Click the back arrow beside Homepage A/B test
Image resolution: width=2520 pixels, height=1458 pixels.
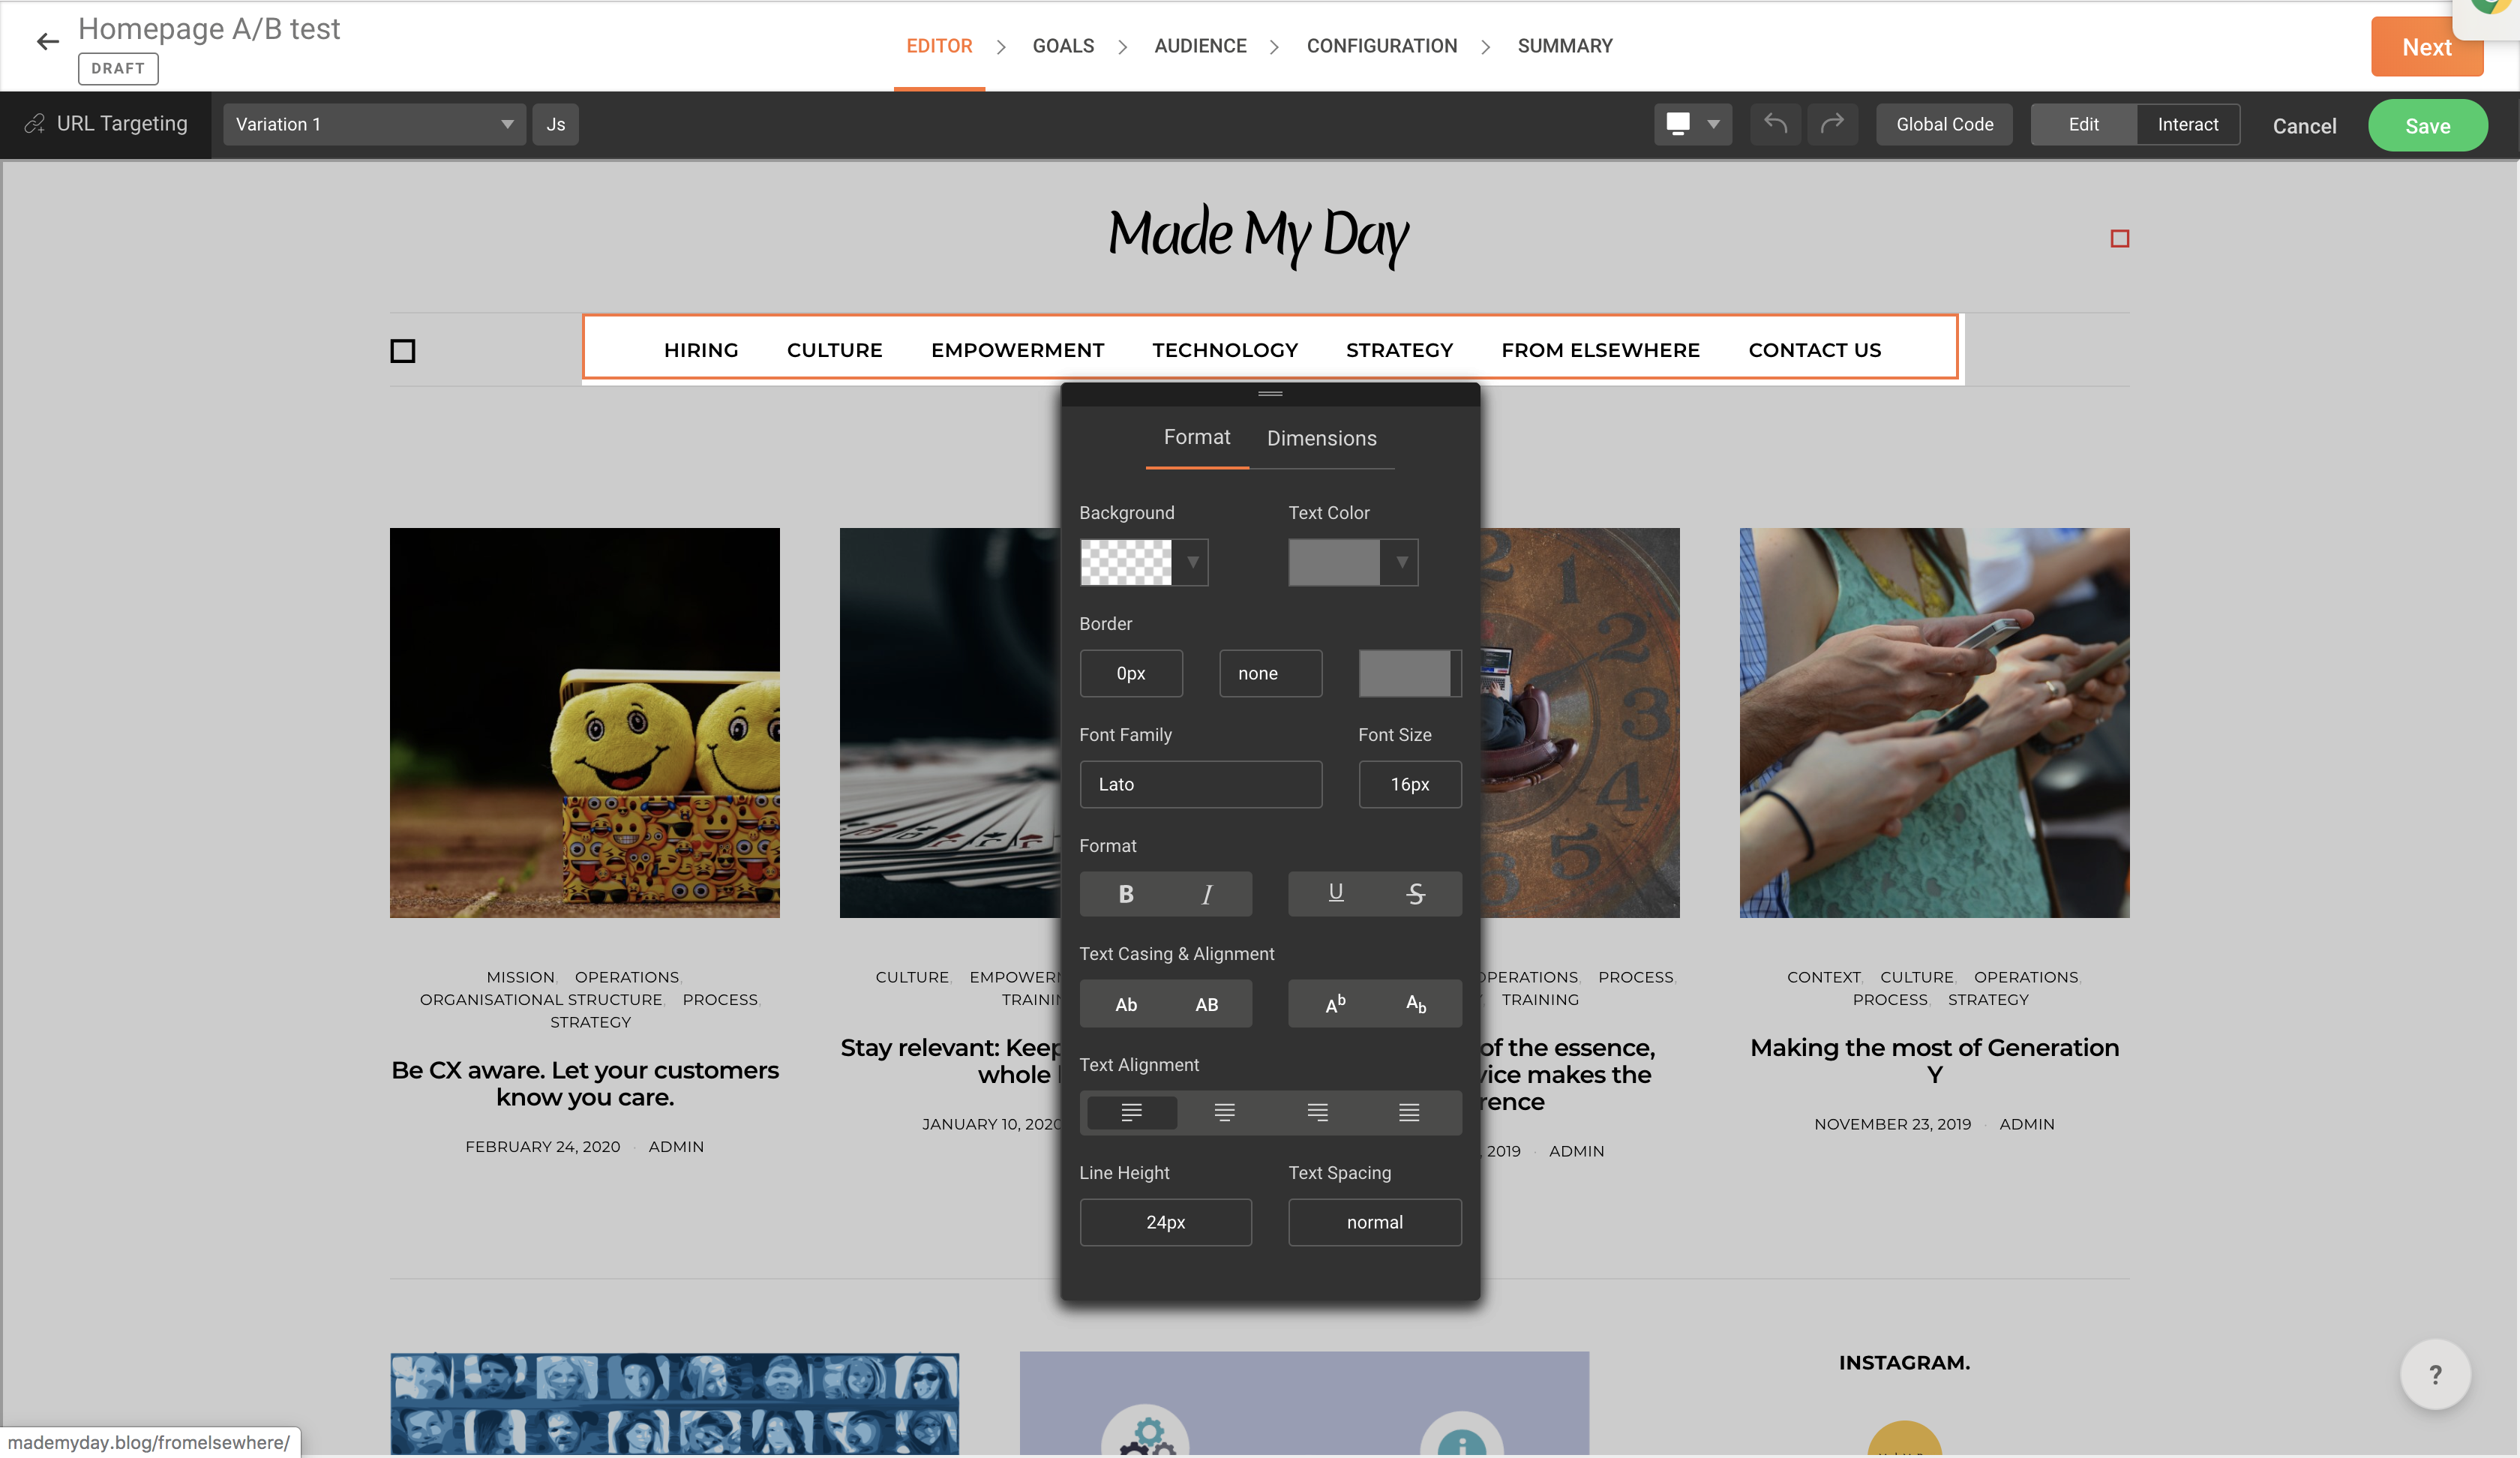47,42
